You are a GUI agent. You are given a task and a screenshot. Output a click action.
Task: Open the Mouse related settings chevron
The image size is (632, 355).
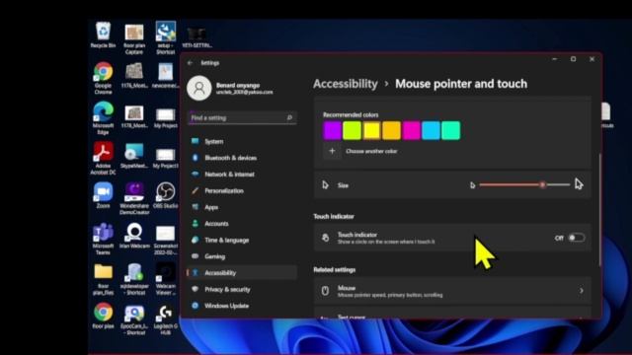(582, 291)
